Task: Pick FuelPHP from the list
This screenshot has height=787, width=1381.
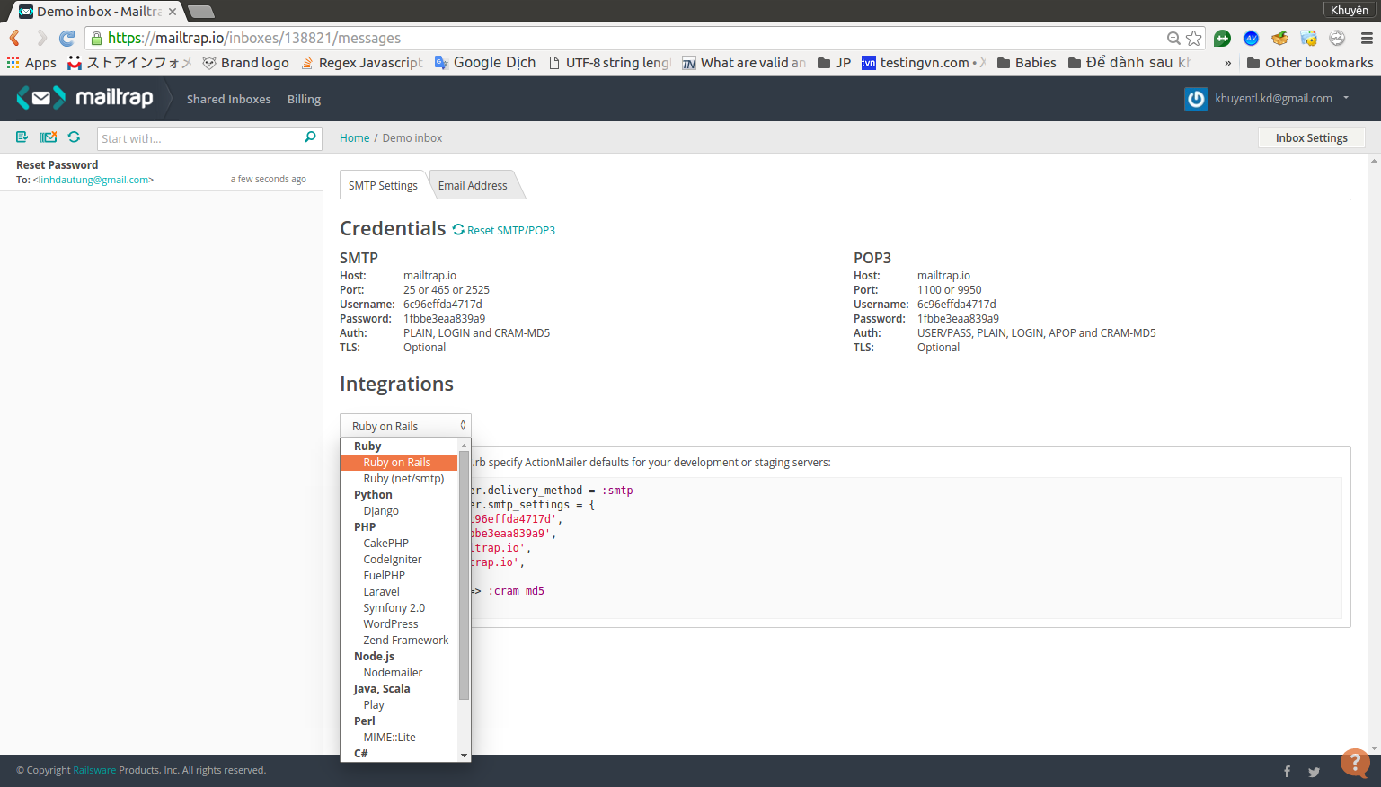Action: pyautogui.click(x=399, y=576)
